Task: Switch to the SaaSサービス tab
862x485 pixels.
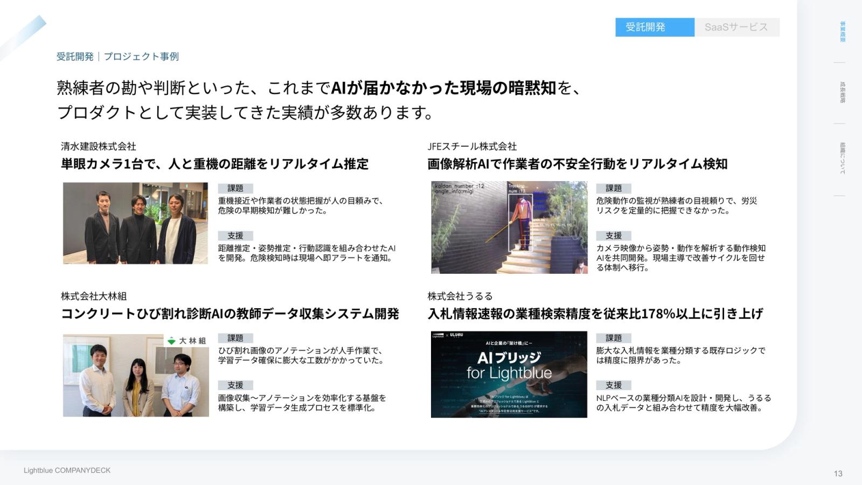Action: tap(736, 27)
